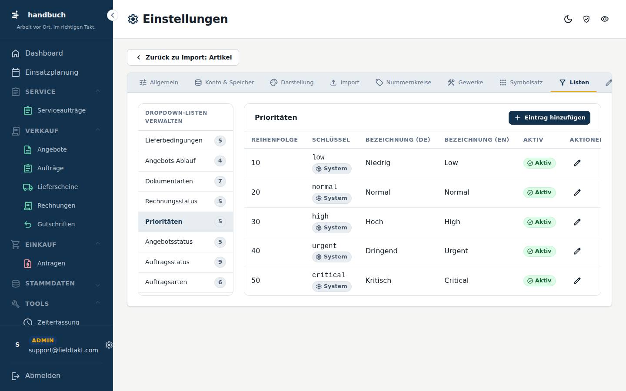Open the Import tab
Image resolution: width=626 pixels, height=391 pixels.
[345, 83]
